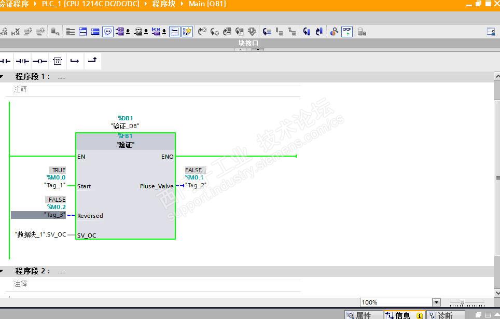Click the absolute/symbolic operands tag icon
This screenshot has height=319, width=500.
pyautogui.click(x=120, y=32)
